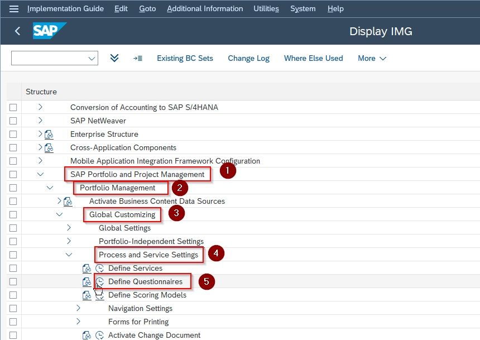This screenshot has width=480, height=340.
Task: Click the Existing BC Sets button
Action: tap(185, 58)
